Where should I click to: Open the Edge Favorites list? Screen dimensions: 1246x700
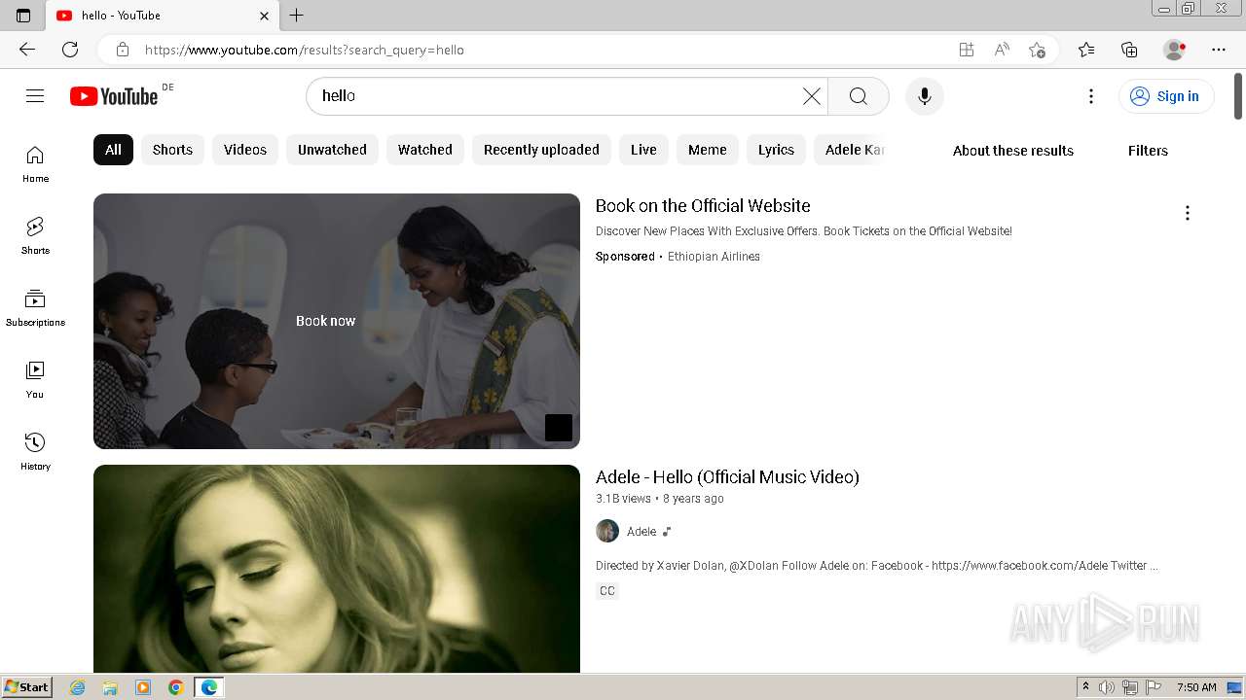coord(1086,50)
